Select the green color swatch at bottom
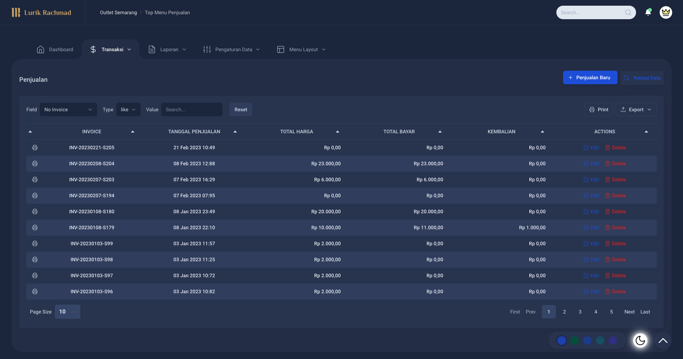Image resolution: width=683 pixels, height=359 pixels. (575, 341)
